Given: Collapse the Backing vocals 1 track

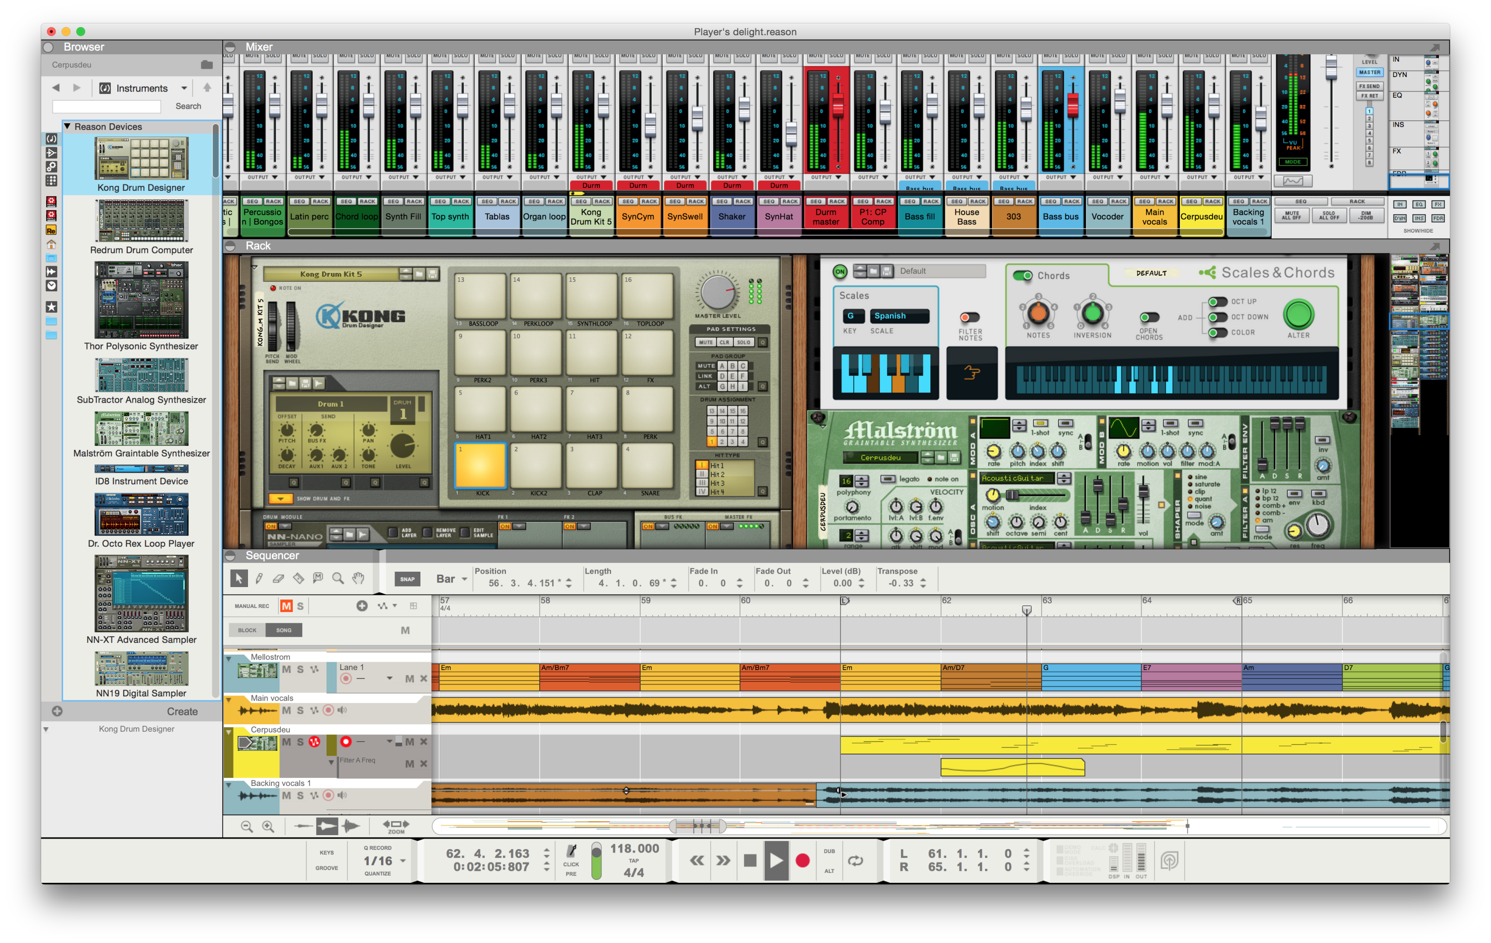Looking at the screenshot, I should click(229, 785).
